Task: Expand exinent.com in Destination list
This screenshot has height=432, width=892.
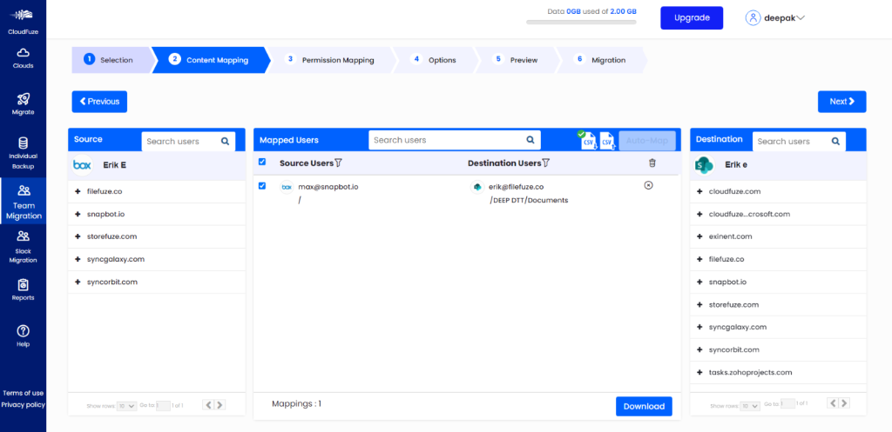Action: (x=699, y=236)
